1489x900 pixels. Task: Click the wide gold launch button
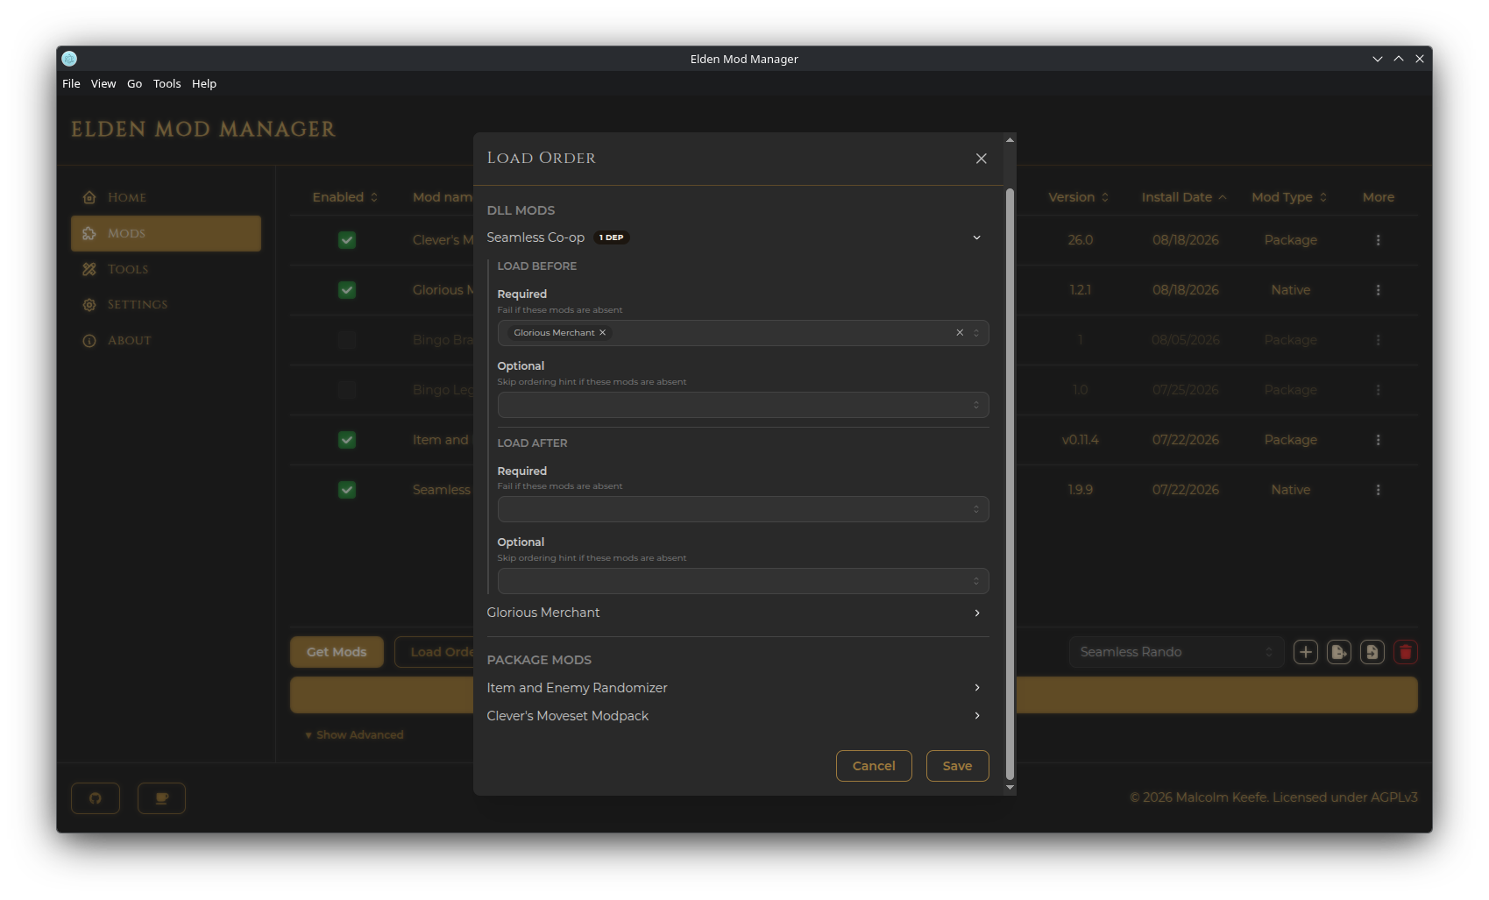click(x=854, y=695)
